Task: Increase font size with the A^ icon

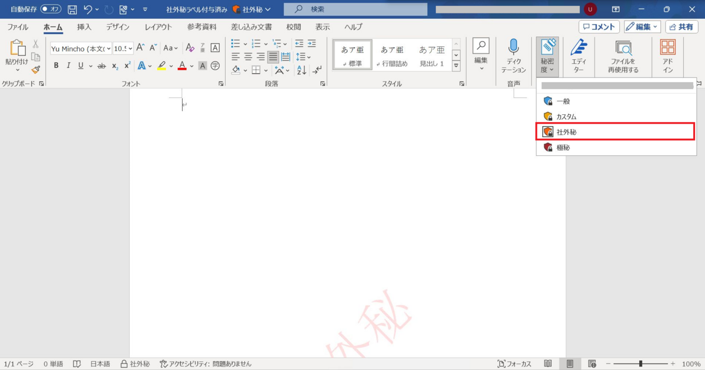Action: [140, 48]
